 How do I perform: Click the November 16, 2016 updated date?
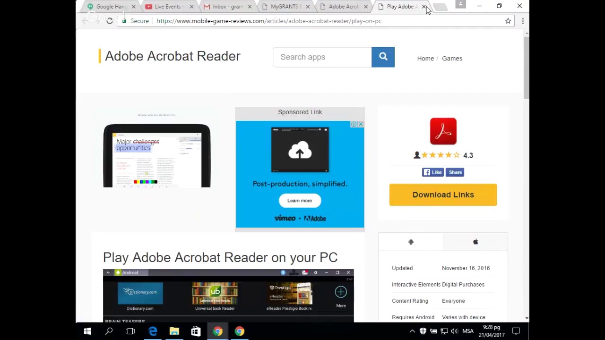pos(466,268)
